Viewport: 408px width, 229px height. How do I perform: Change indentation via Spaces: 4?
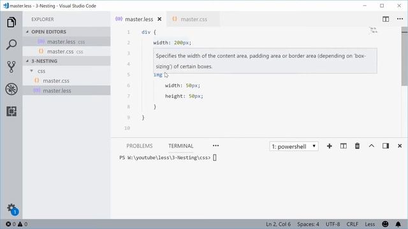pos(308,224)
